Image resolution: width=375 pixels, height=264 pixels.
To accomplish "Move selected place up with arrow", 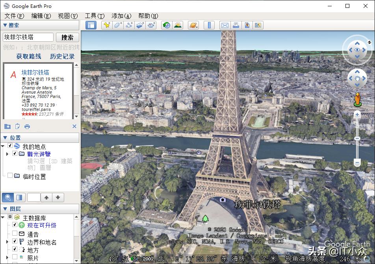I will point(46,198).
